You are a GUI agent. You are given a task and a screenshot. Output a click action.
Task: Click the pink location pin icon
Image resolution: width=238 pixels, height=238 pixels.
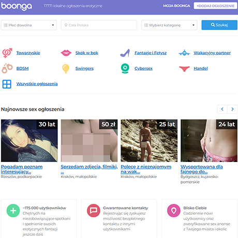(174, 211)
